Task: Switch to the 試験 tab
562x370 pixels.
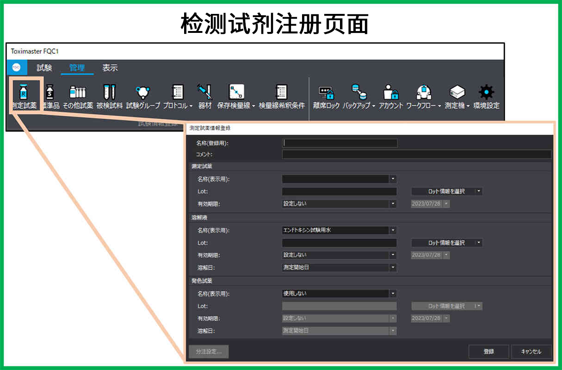Action: pyautogui.click(x=44, y=68)
